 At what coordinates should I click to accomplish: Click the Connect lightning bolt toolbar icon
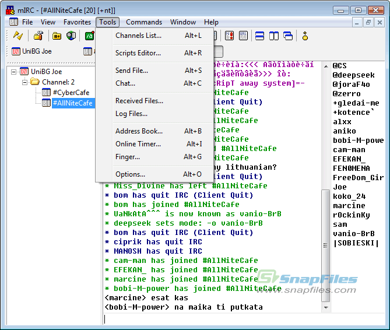18,36
